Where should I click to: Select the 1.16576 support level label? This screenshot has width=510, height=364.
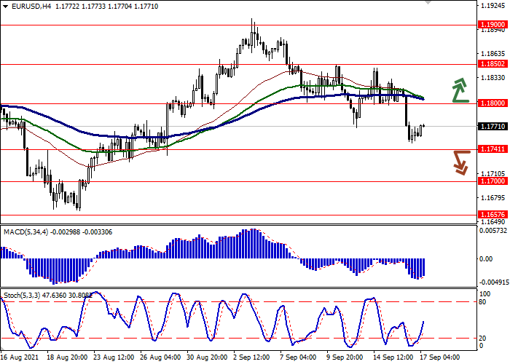(493, 215)
